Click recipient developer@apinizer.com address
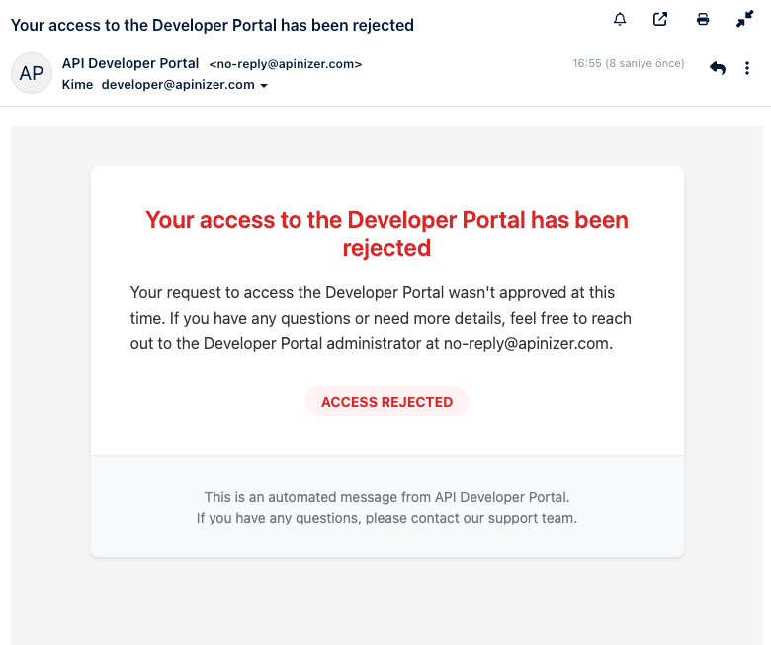Viewport: 771px width, 645px height. 178,85
